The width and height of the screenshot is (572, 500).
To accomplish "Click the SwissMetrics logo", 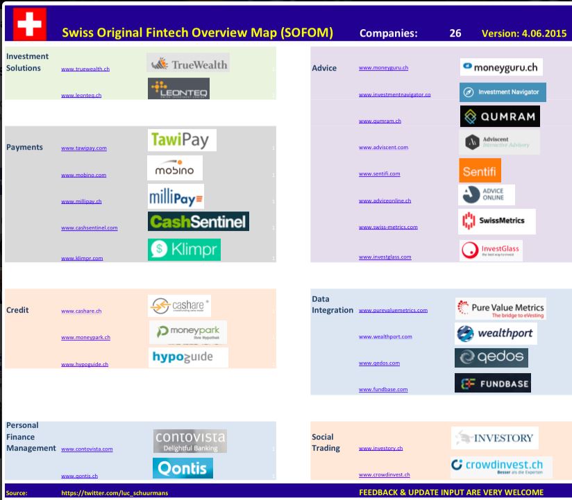I will pos(497,221).
